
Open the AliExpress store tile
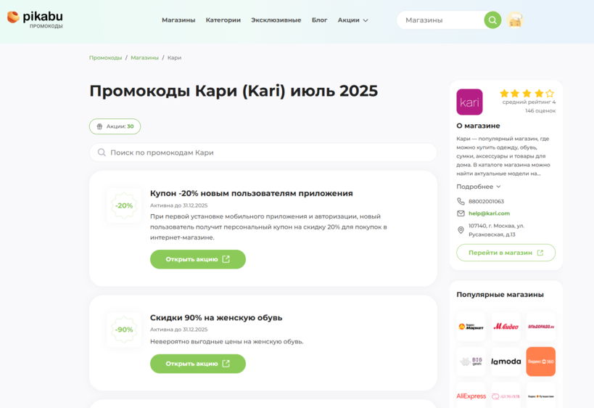click(x=471, y=396)
